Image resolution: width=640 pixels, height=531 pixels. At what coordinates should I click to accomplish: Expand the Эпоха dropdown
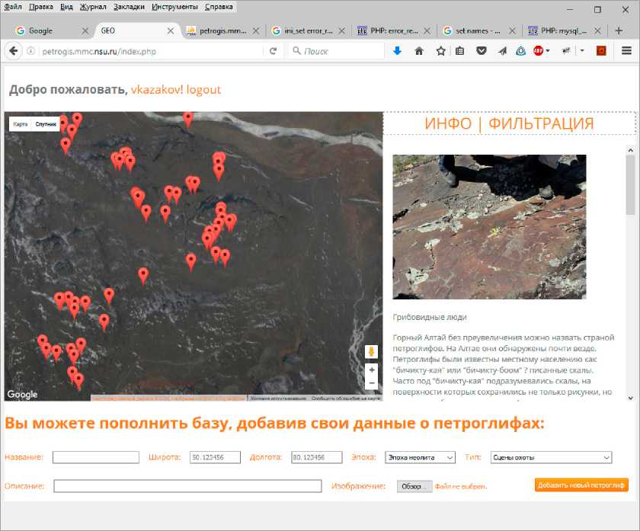click(420, 457)
